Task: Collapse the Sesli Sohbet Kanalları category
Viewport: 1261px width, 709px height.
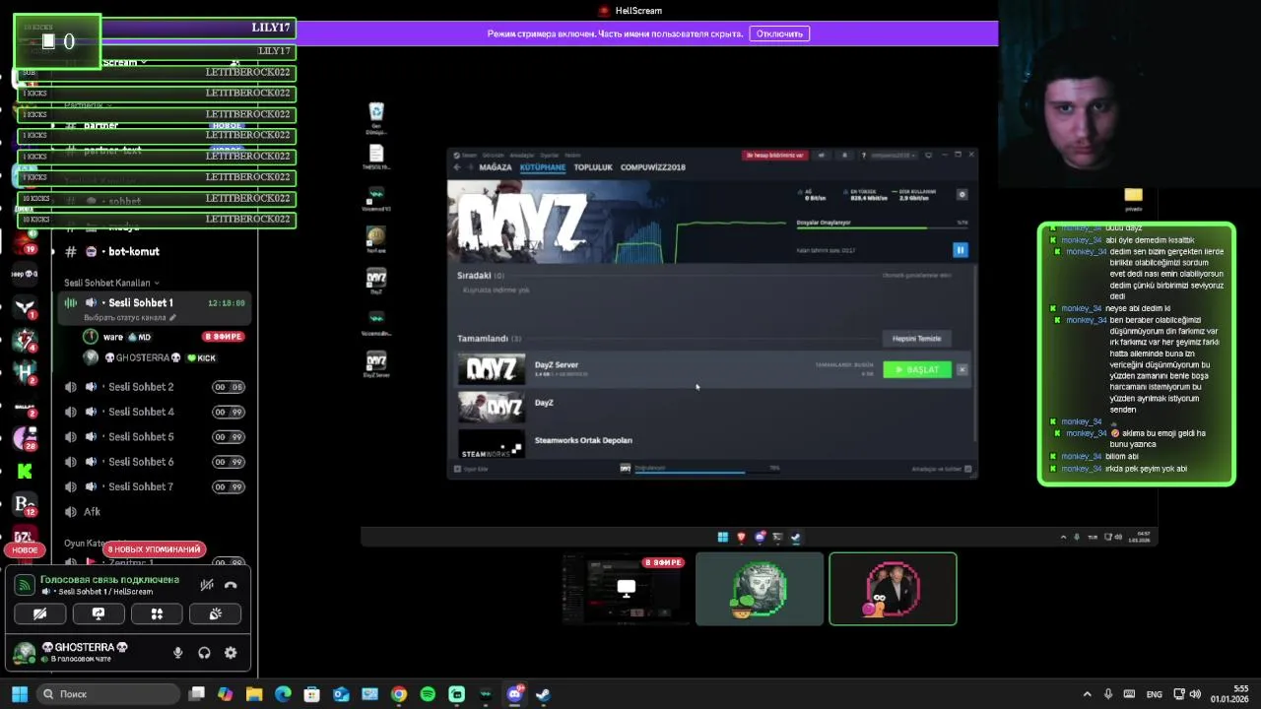Action: pyautogui.click(x=110, y=283)
